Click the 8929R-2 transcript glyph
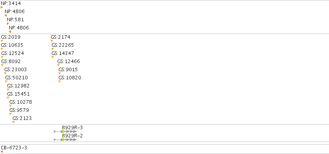The image size is (329, 154). point(65,140)
